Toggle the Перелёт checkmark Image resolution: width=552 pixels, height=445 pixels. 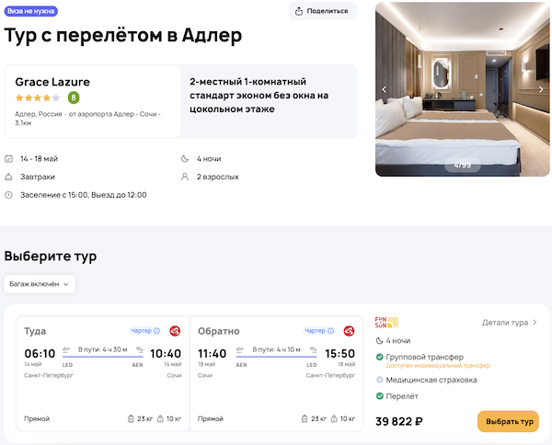coord(379,396)
